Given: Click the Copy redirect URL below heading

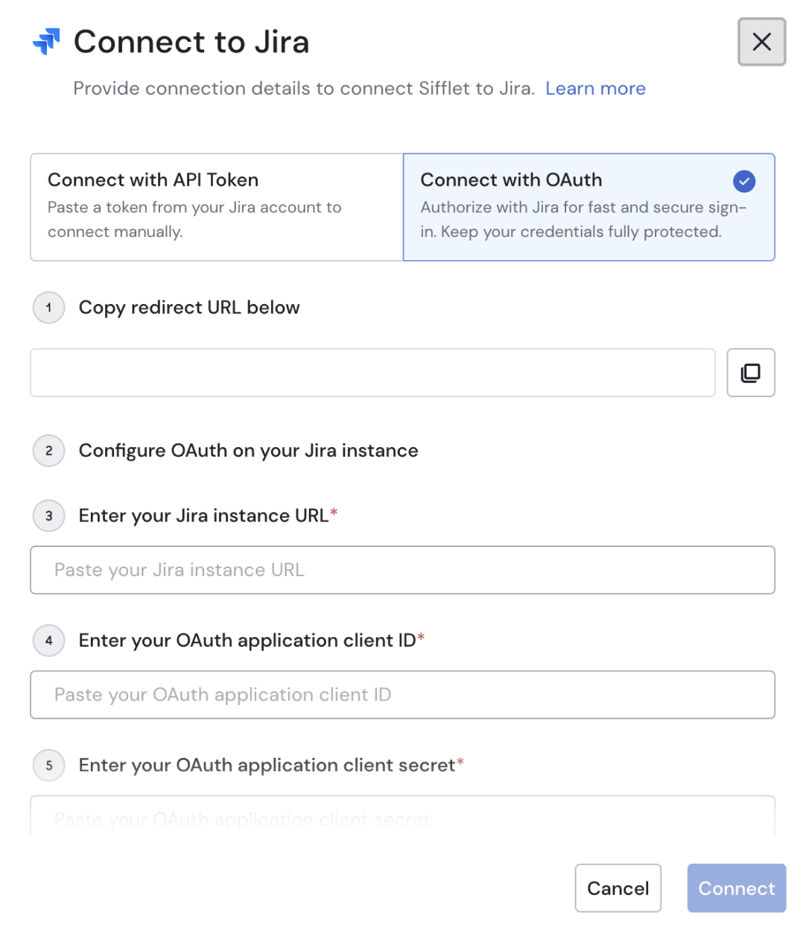Looking at the screenshot, I should click(x=189, y=308).
